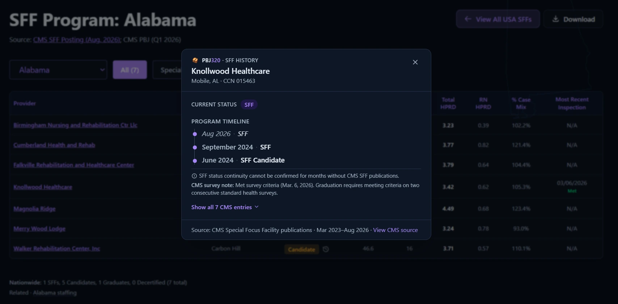Open the View CMS source link
The width and height of the screenshot is (618, 304).
coord(395,230)
